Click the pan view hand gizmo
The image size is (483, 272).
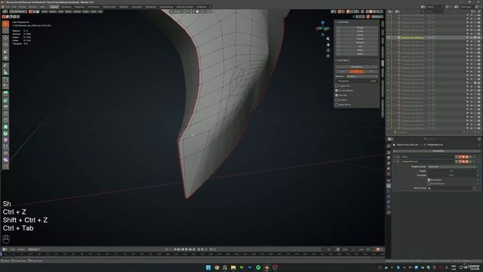[x=328, y=45]
